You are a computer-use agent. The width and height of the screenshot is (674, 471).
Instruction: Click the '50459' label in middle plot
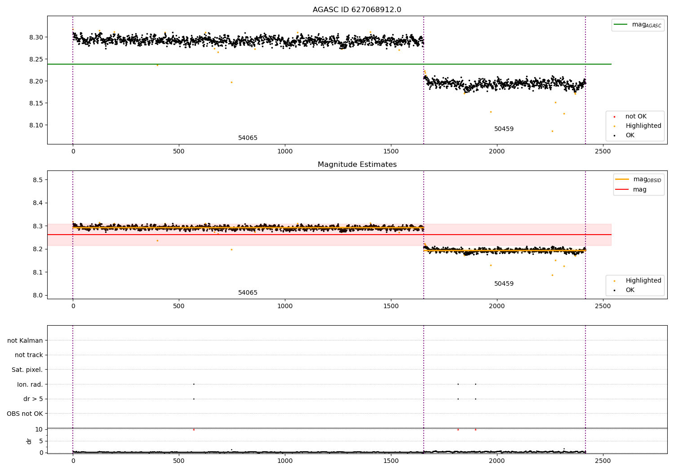tap(504, 284)
